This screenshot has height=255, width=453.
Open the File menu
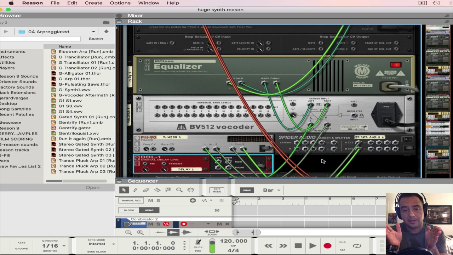(x=55, y=3)
